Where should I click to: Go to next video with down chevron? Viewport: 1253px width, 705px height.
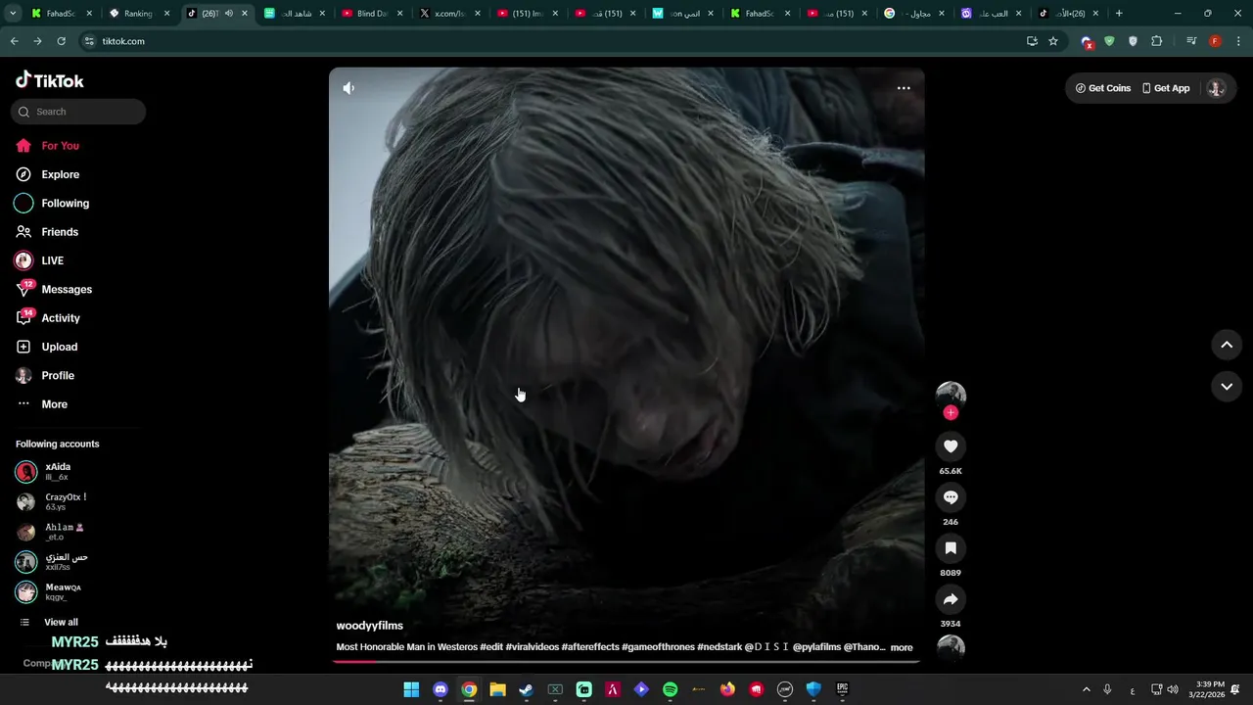pyautogui.click(x=1227, y=387)
